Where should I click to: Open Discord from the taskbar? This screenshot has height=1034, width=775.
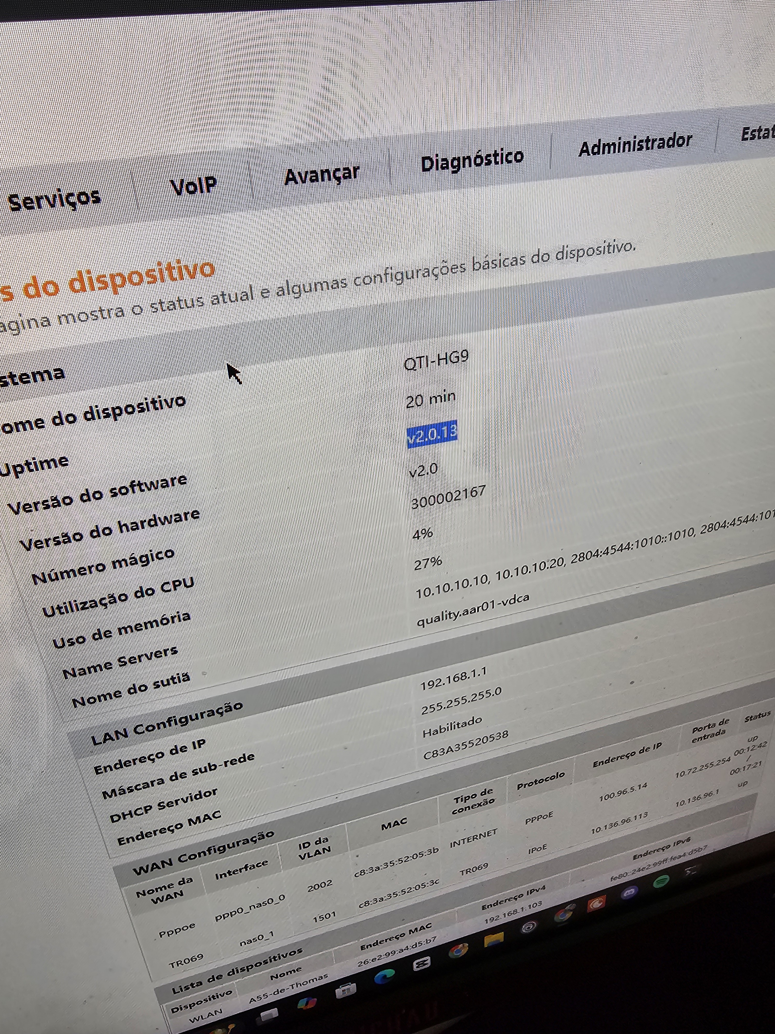point(629,893)
